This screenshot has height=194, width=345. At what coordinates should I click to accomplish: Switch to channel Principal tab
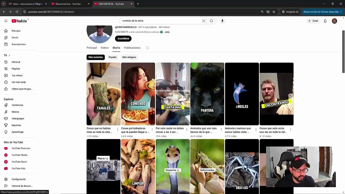coord(92,48)
